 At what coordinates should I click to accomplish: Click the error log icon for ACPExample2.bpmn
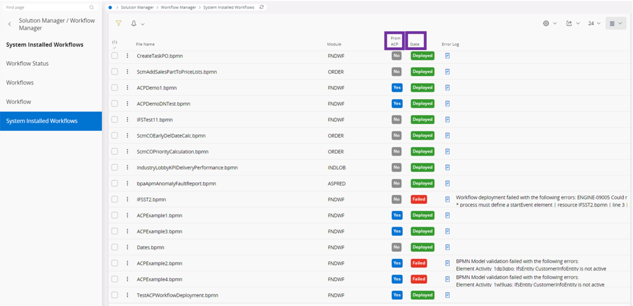pyautogui.click(x=447, y=263)
